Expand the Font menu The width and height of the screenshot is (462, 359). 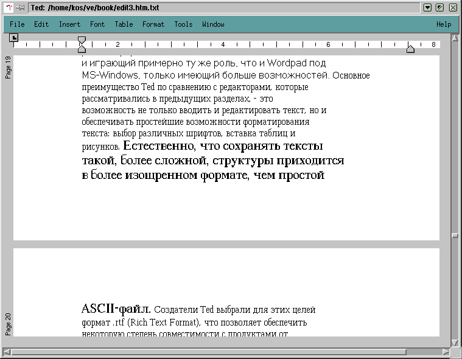click(97, 24)
